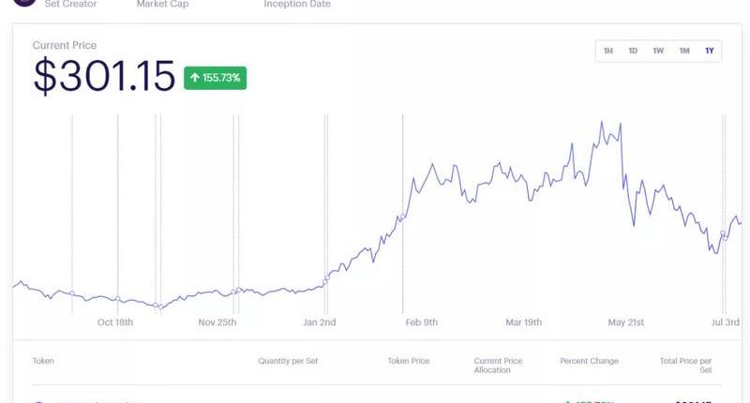Click rebalance marker near Jul 3rd
The width and height of the screenshot is (750, 403).
click(x=724, y=234)
